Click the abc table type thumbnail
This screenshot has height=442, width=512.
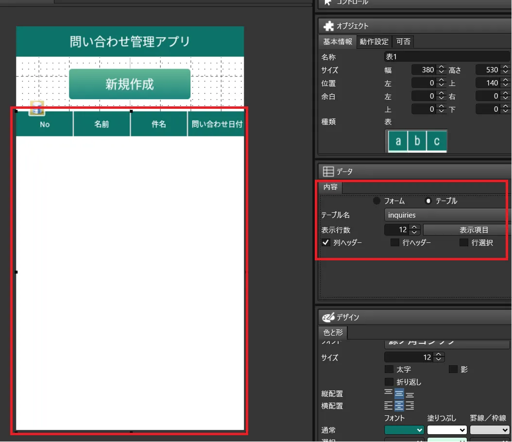416,141
